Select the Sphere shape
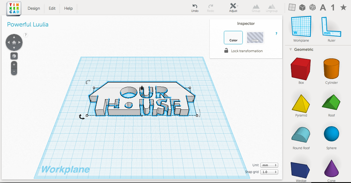 pos(331,134)
